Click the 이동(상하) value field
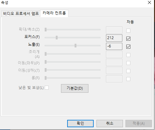 tap(114, 71)
